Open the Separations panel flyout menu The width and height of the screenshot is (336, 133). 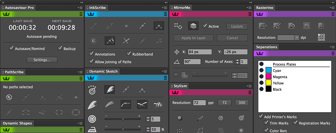click(332, 47)
